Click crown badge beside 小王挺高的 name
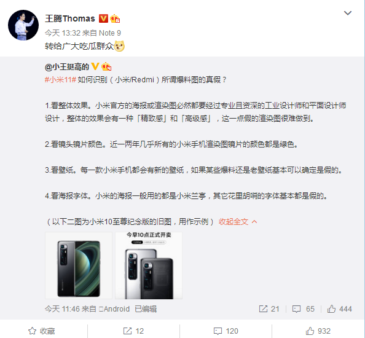 pyautogui.click(x=106, y=67)
